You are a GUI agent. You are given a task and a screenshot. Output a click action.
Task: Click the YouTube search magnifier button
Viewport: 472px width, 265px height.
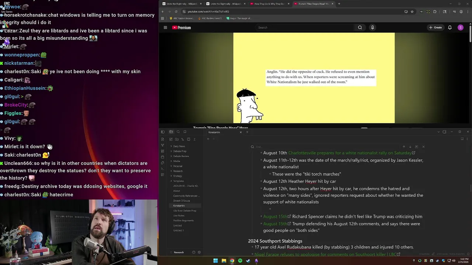click(360, 28)
